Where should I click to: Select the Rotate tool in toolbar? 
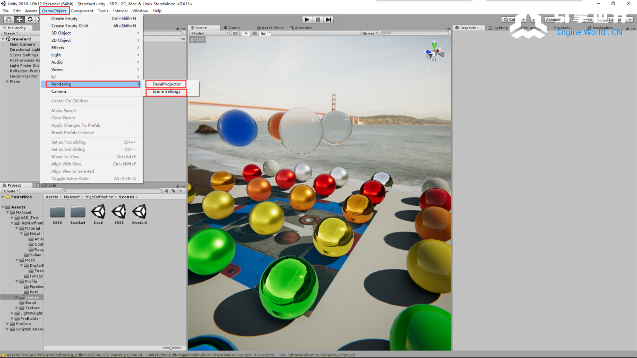30,20
